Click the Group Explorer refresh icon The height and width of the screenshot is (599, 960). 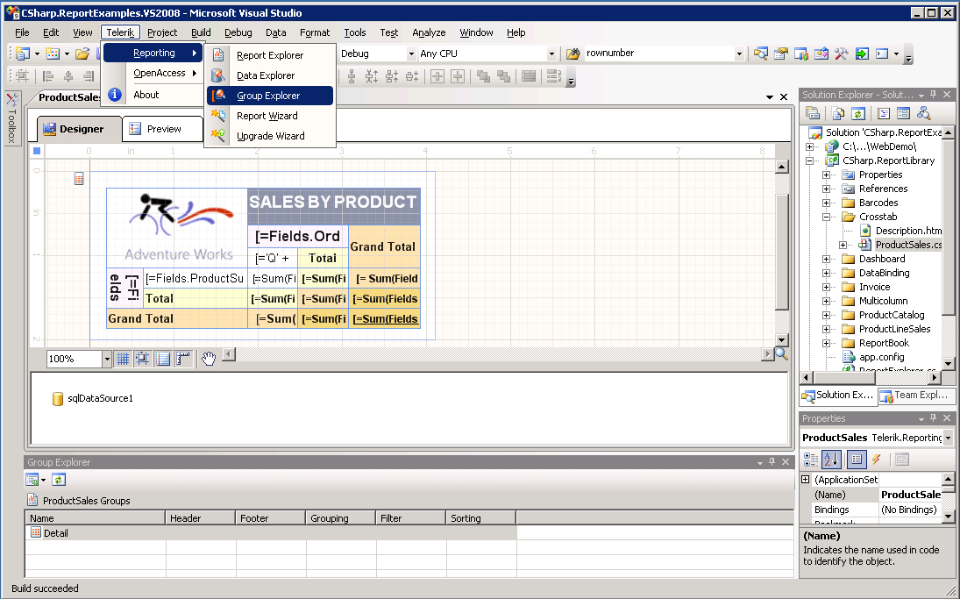click(x=59, y=481)
